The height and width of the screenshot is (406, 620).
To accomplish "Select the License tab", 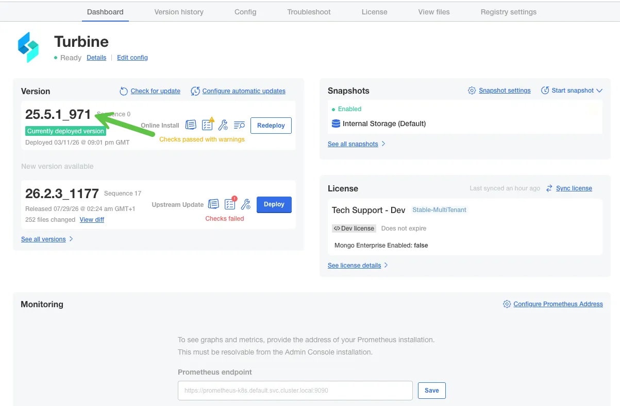I will click(375, 12).
